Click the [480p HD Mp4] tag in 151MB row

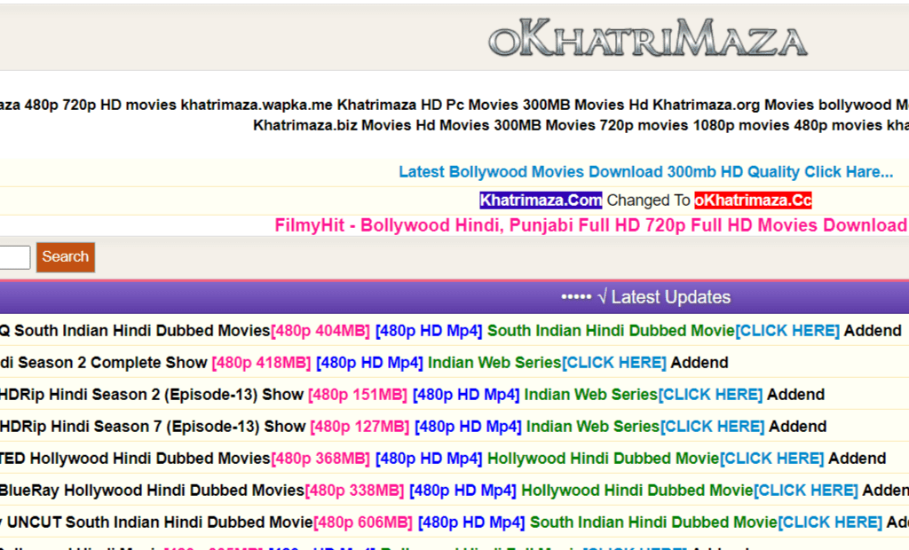[x=466, y=394]
